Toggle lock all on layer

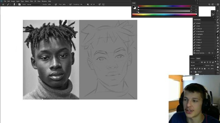[x=205, y=69]
